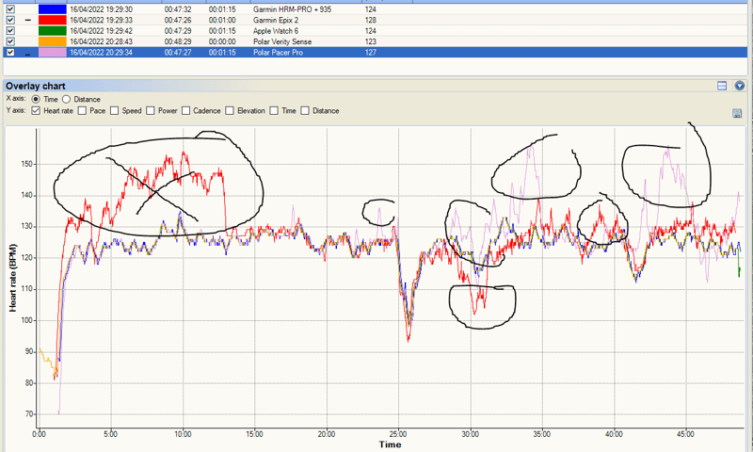Screen dimensions: 753x452
Task: Click the date 16/04/2022 20:28:43 cell
Action: pyautogui.click(x=101, y=41)
